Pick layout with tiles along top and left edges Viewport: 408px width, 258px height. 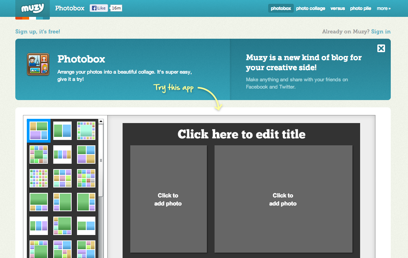tap(39, 249)
